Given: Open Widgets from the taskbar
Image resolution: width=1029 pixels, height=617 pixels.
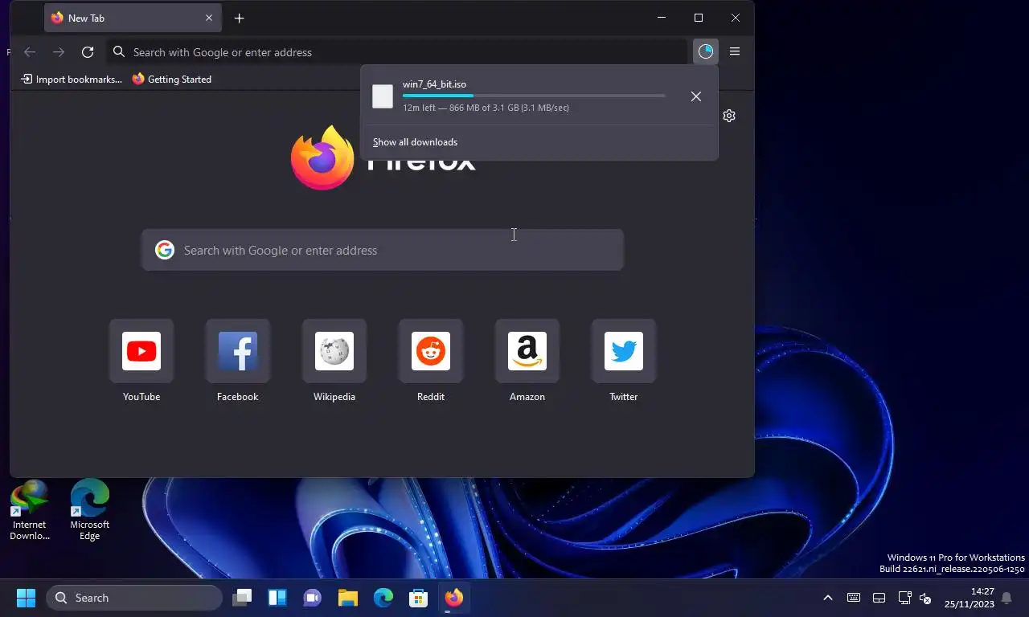Looking at the screenshot, I should pos(277,598).
